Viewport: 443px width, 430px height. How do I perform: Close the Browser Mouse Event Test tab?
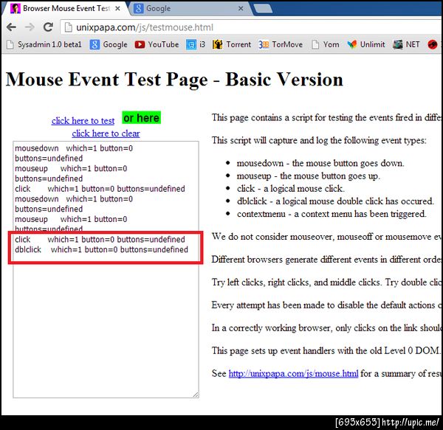[117, 8]
